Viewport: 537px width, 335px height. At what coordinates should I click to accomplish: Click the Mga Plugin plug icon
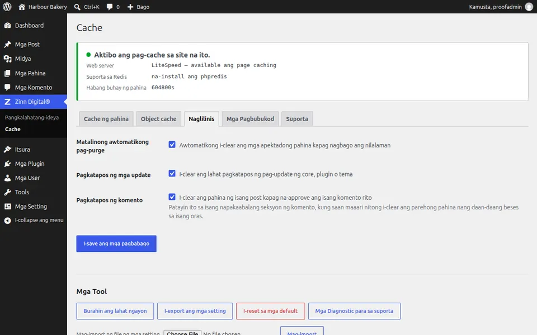click(x=7, y=164)
